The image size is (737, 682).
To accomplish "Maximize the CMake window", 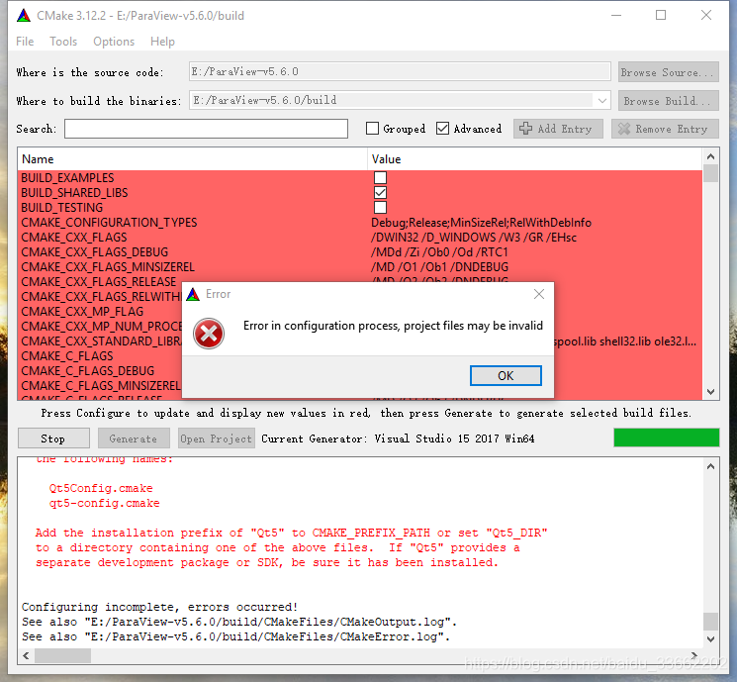I will tap(661, 16).
